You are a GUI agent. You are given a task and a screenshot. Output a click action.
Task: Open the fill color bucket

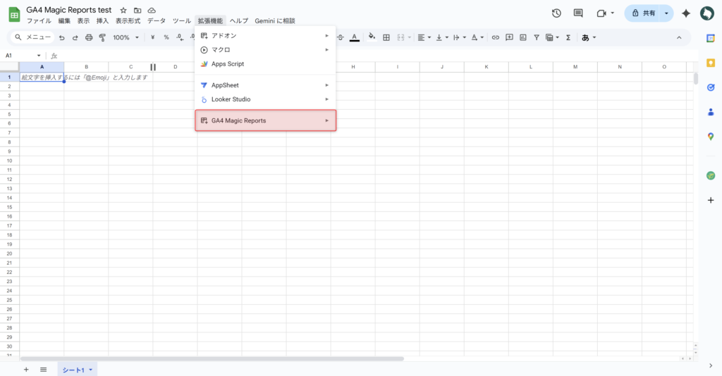click(372, 37)
